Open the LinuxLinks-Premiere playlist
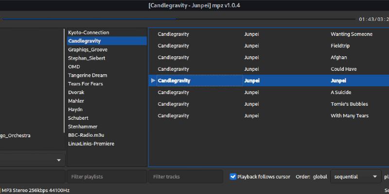This screenshot has width=389, height=194. [91, 144]
